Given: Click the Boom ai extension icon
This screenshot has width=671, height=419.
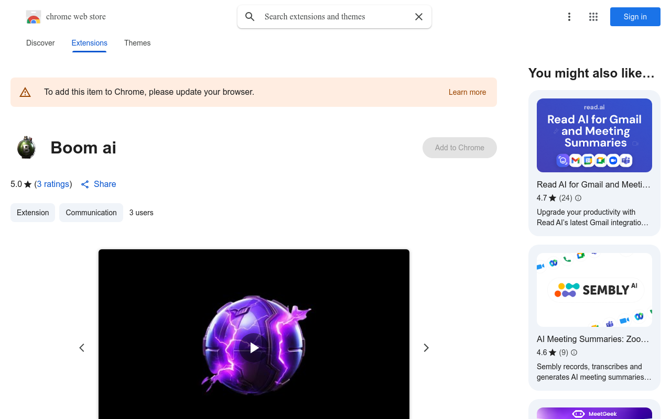Looking at the screenshot, I should [x=26, y=148].
